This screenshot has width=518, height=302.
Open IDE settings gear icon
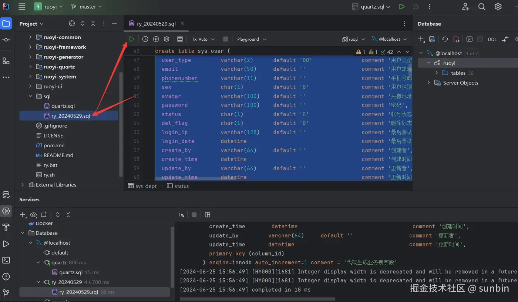(498, 7)
